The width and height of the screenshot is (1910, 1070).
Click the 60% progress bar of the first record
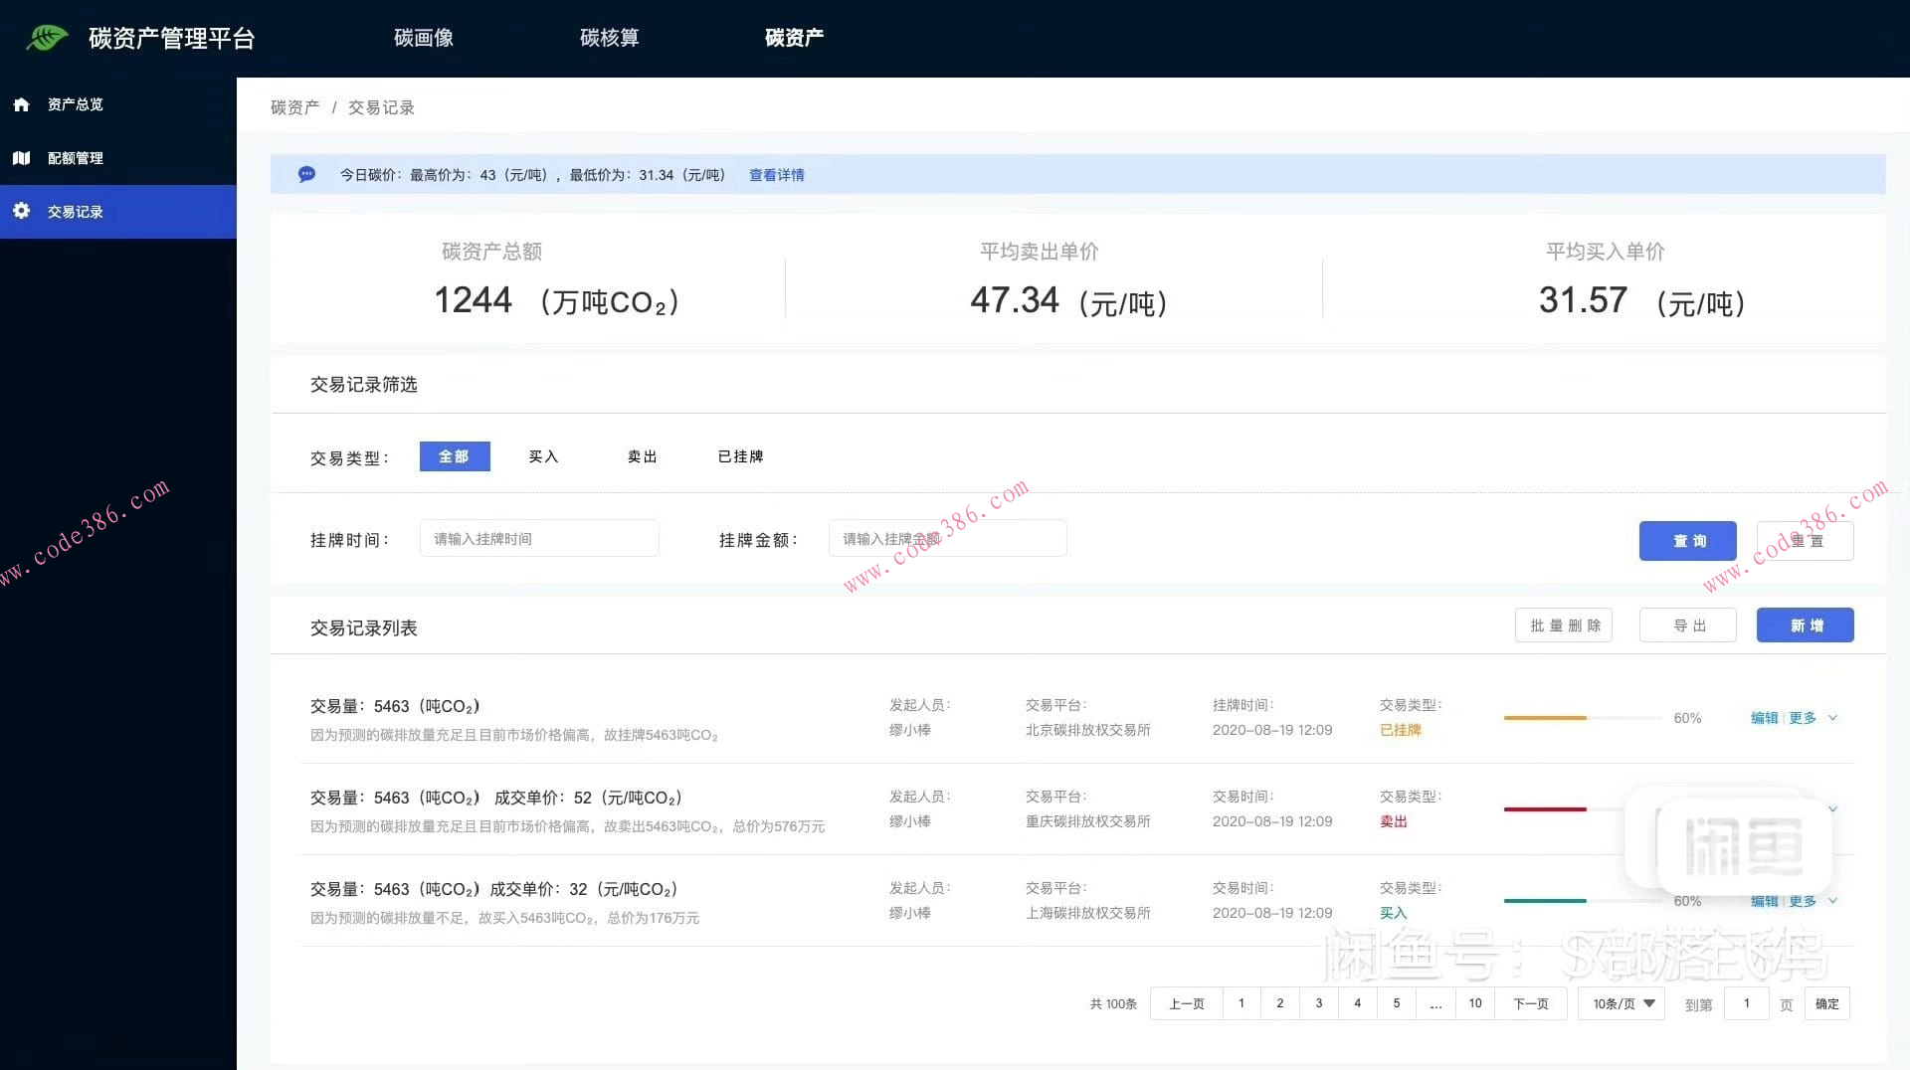click(1582, 718)
